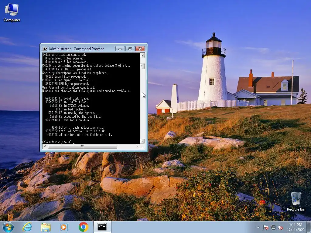Click the 'stage 3 of 3' CHKDSK line
Viewport: 311px width, 233px height.
pyautogui.click(x=86, y=66)
